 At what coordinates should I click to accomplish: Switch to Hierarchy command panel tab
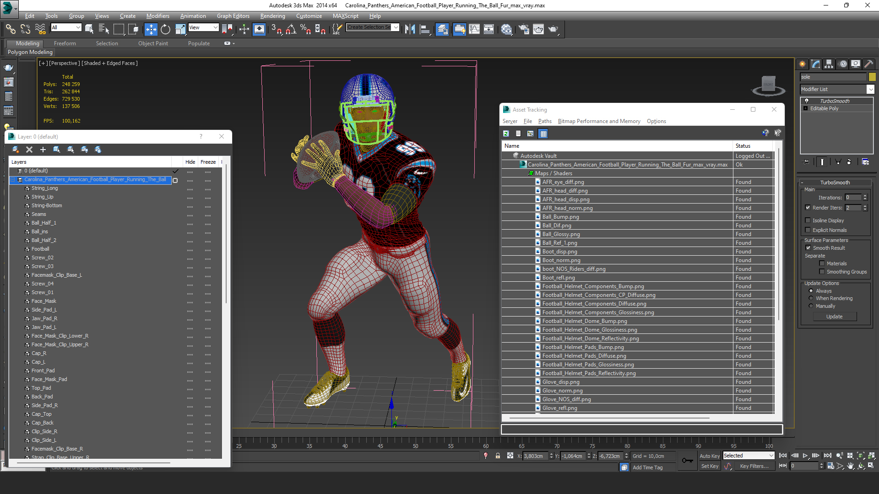(x=829, y=64)
